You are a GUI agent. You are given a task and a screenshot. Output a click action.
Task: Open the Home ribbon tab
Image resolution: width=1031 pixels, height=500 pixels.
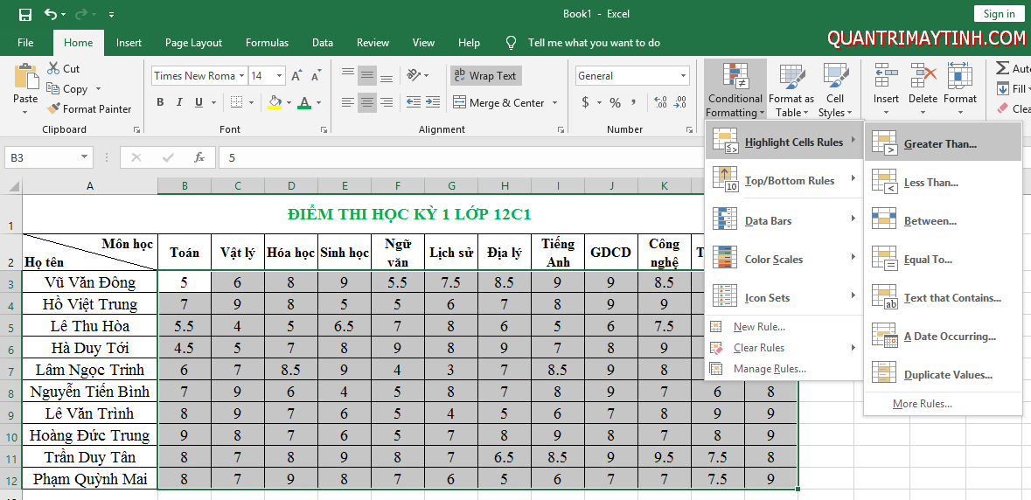tap(78, 43)
